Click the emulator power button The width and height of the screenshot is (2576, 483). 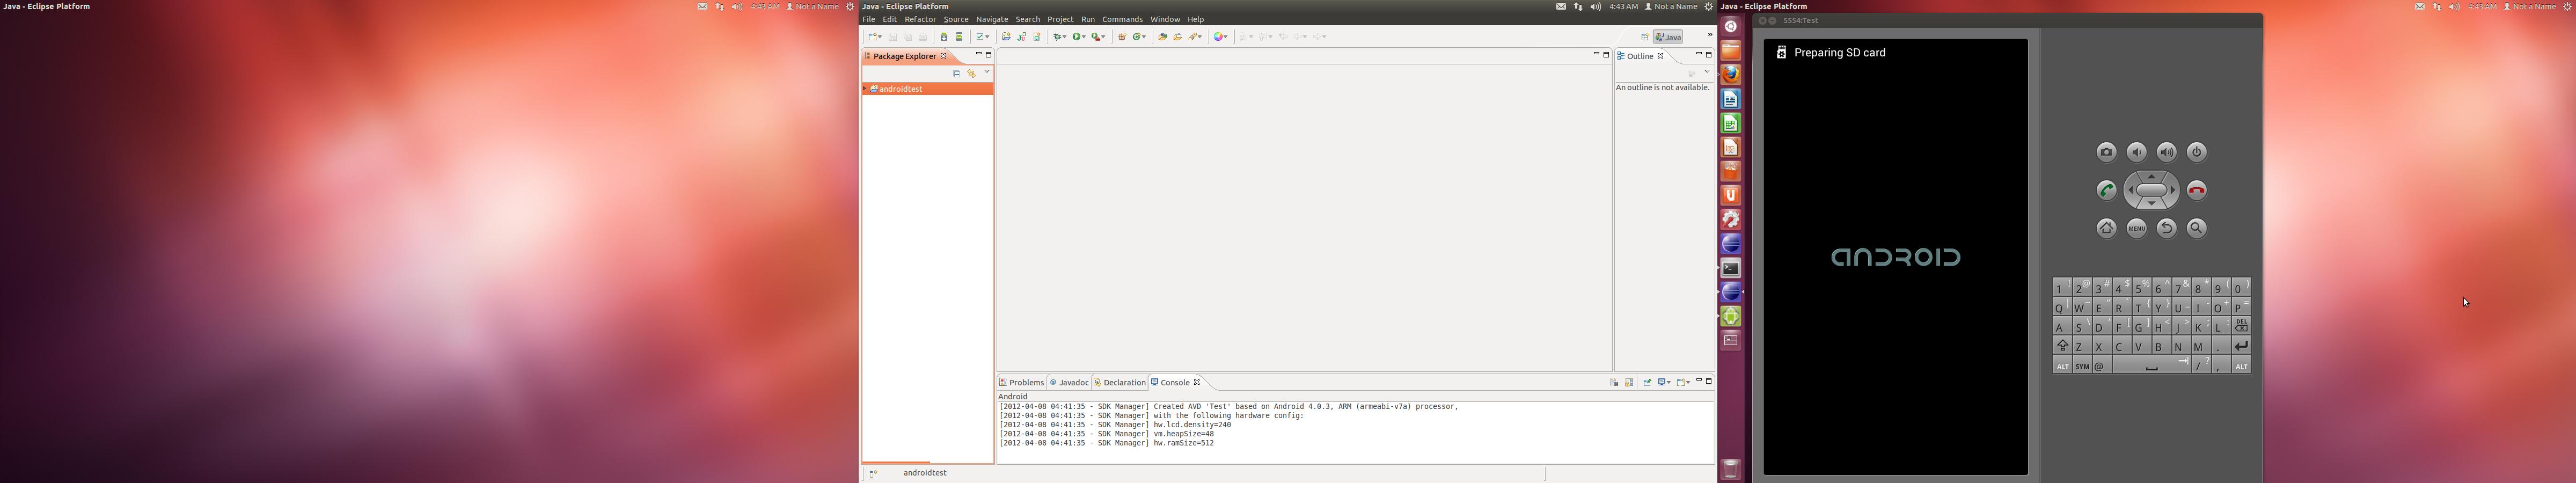[2196, 152]
